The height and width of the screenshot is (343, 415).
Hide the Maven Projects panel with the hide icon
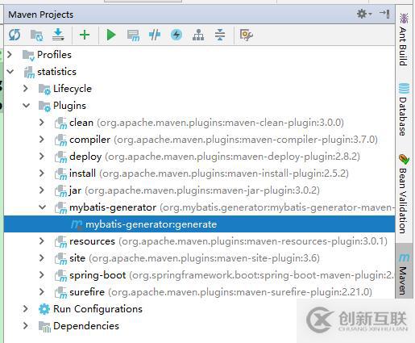384,14
